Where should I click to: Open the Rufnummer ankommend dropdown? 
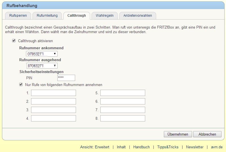click(x=42, y=54)
